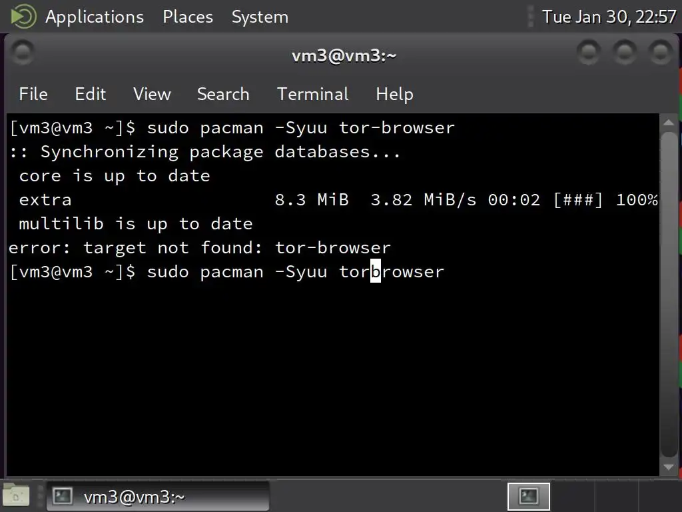Click the scrollbar up arrow in terminal
The height and width of the screenshot is (512, 682).
669,123
